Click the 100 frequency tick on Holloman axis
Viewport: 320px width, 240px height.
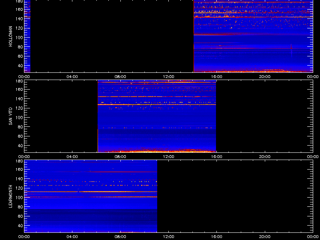tap(20, 38)
